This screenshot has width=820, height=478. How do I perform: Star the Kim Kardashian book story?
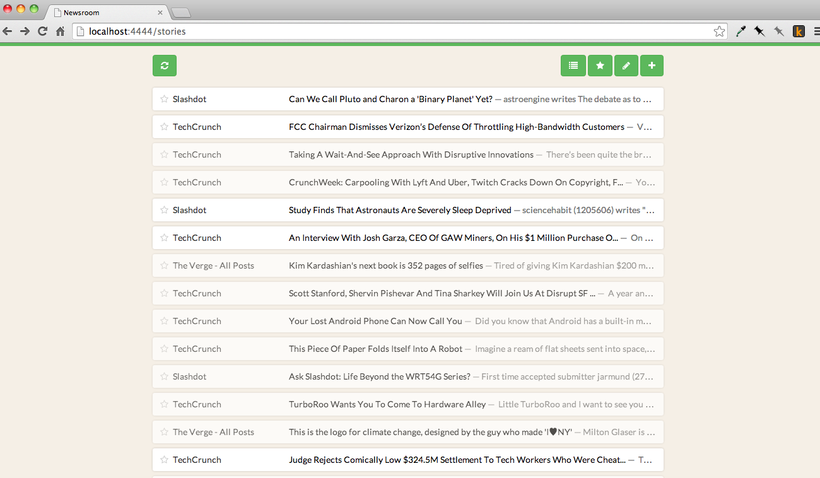pos(164,265)
